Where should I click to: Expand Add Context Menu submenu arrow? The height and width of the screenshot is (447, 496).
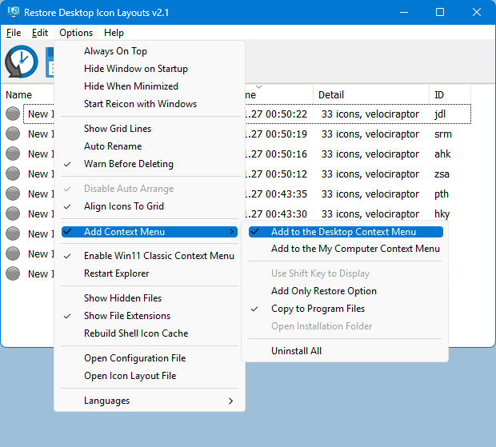(232, 232)
